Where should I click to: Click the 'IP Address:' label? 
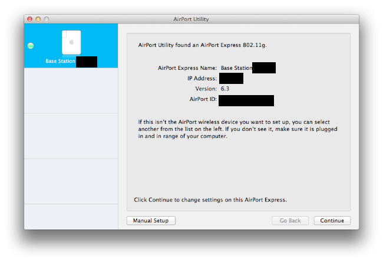202,78
